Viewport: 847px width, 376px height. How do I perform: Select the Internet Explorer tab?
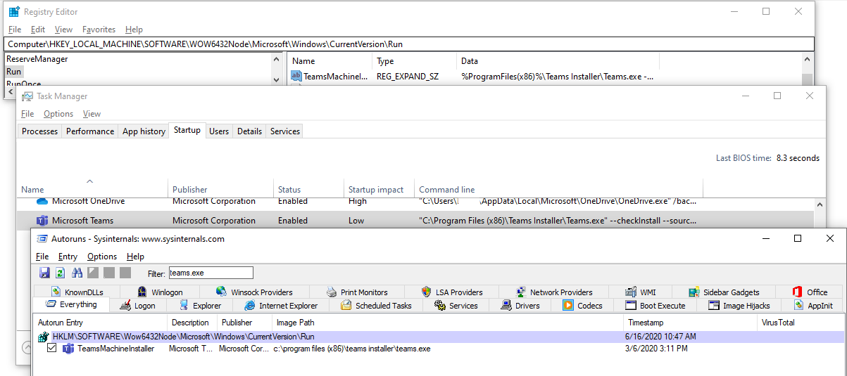(281, 305)
